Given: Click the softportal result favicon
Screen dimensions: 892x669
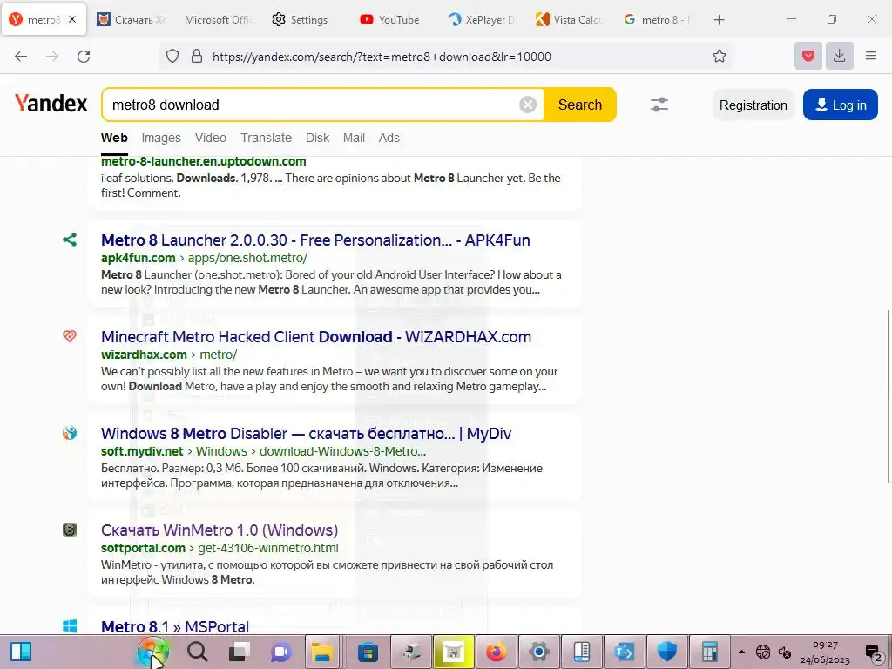Looking at the screenshot, I should (70, 530).
